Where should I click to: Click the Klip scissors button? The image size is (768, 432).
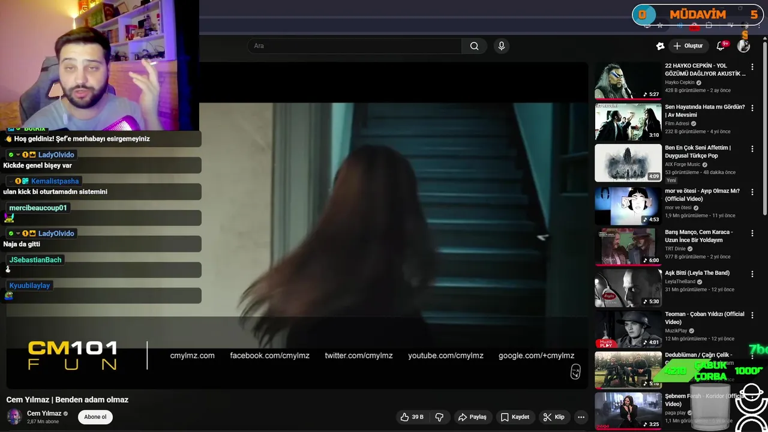pyautogui.click(x=554, y=417)
